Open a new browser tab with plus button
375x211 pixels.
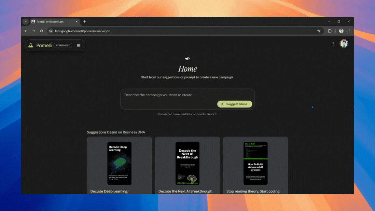pyautogui.click(x=84, y=21)
